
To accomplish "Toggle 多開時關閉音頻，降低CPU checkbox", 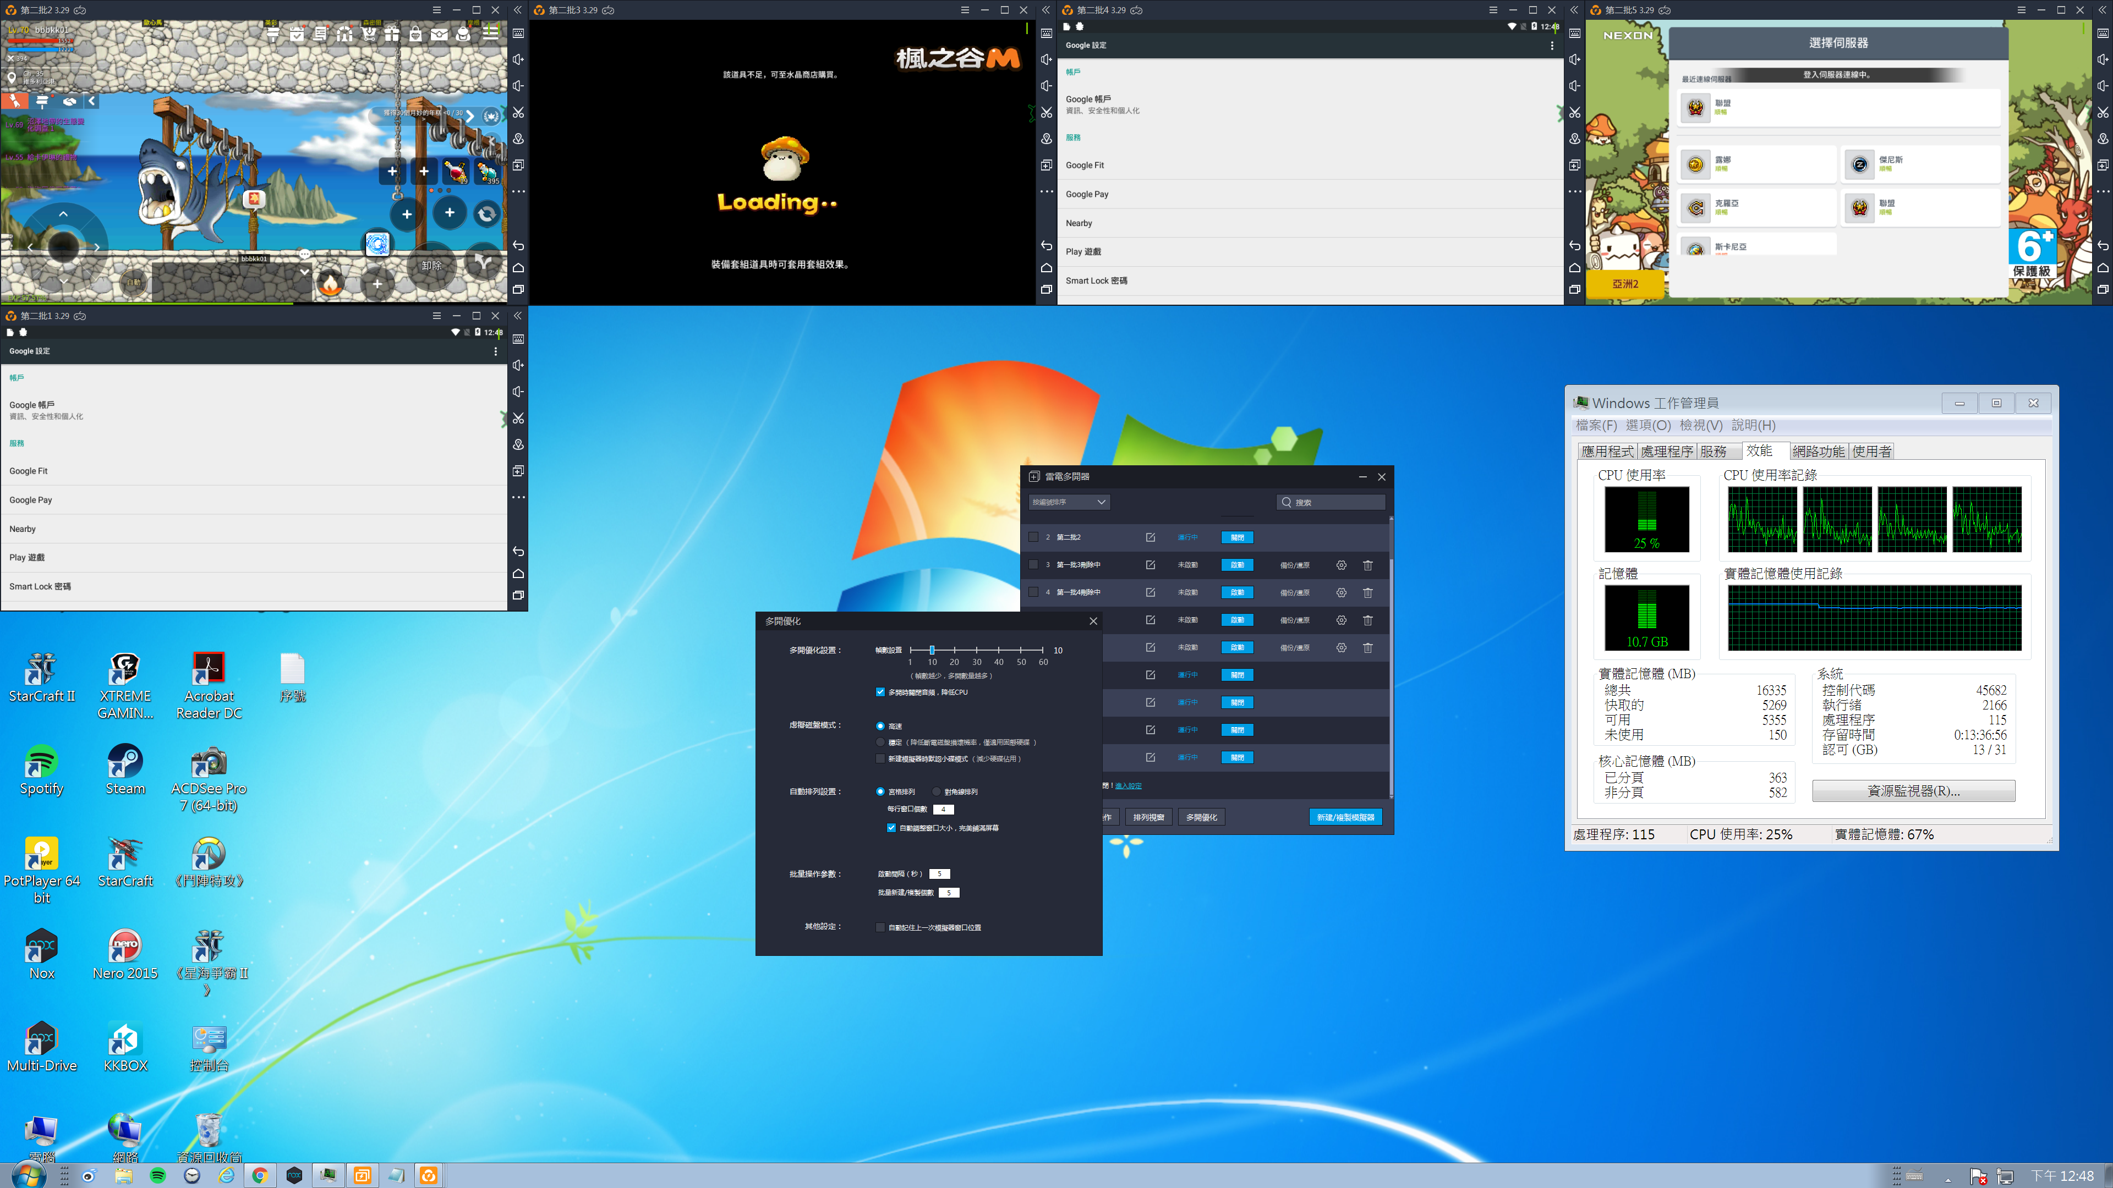I will (880, 692).
